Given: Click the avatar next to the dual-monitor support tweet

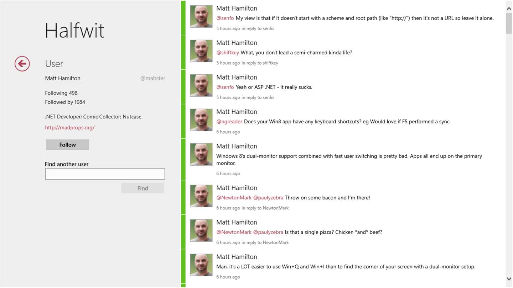Looking at the screenshot, I should [x=201, y=154].
